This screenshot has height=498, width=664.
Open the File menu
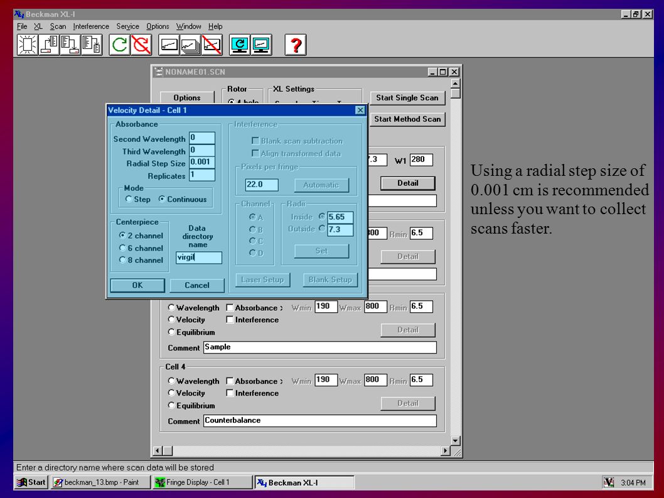[22, 26]
